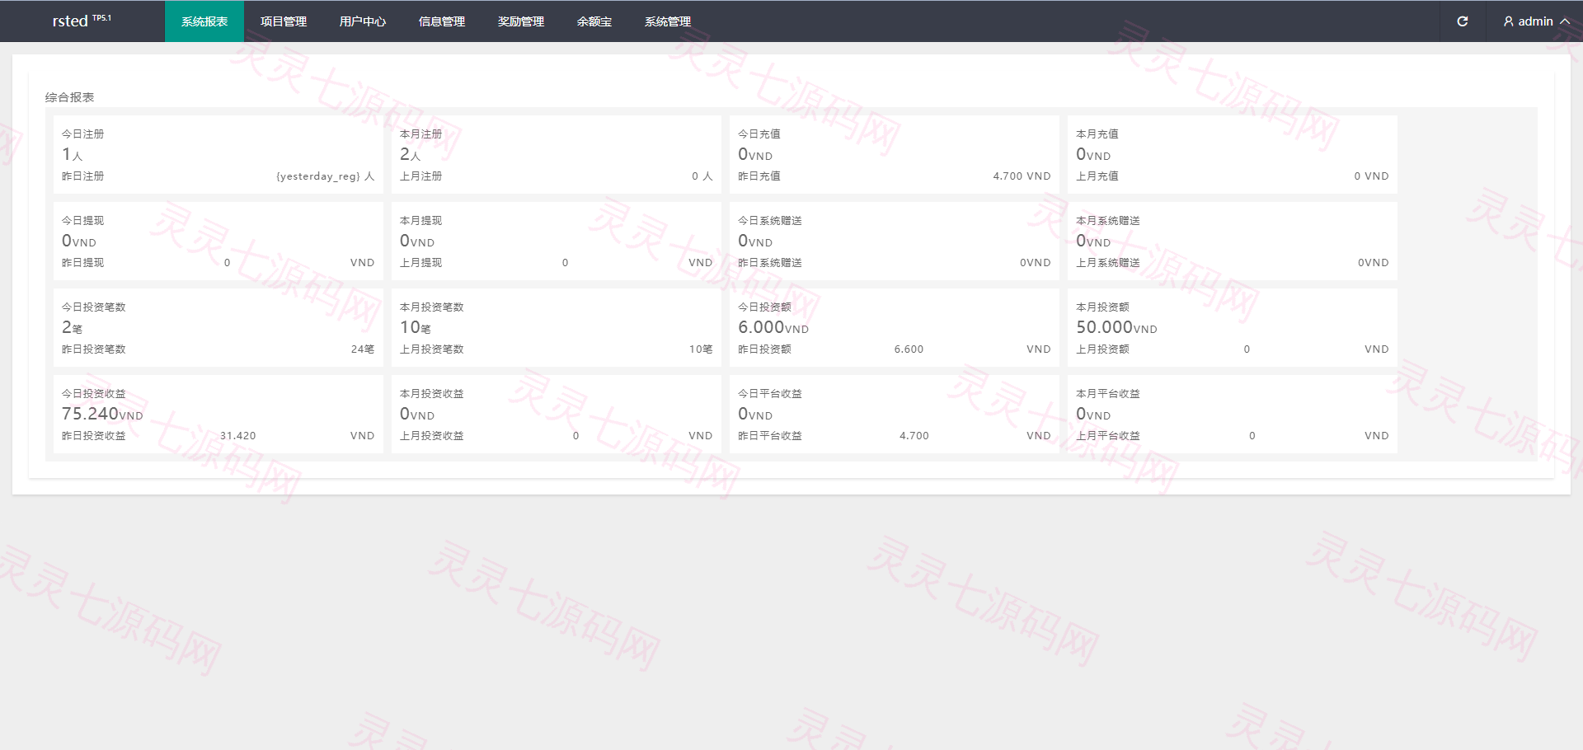Click the 今日充值 label

(759, 134)
